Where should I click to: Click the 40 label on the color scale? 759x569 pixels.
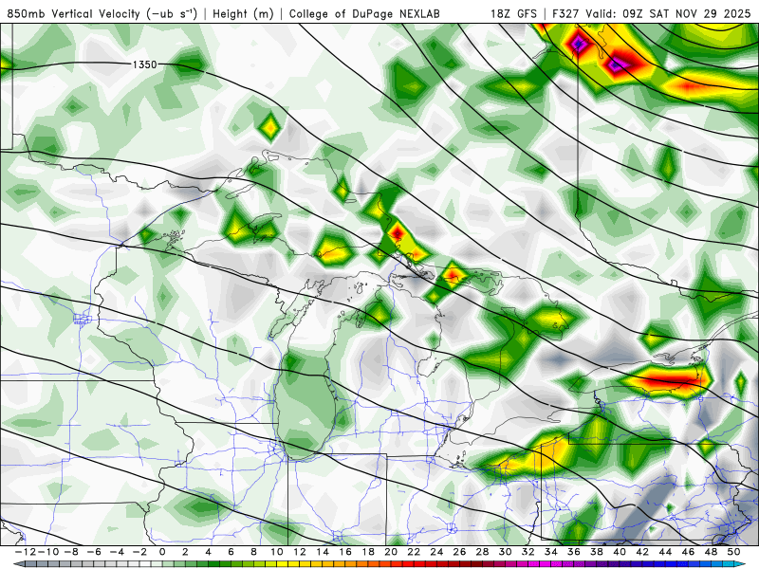click(620, 552)
